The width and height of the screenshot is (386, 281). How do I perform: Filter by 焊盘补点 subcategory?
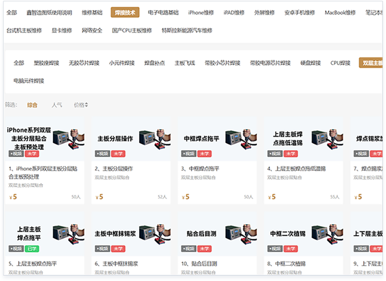(x=155, y=63)
